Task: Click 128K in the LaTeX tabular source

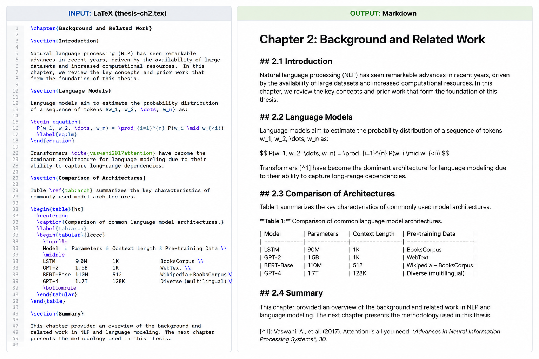Action: click(119, 281)
